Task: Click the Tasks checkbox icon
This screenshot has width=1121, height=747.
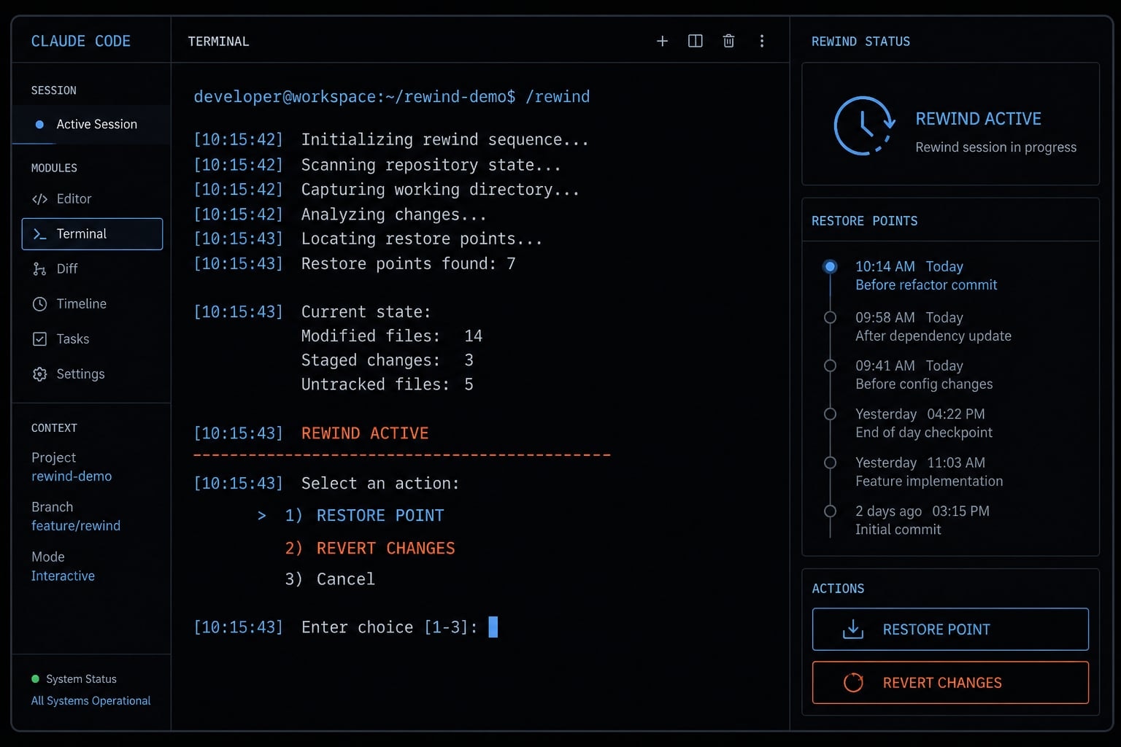Action: tap(39, 338)
